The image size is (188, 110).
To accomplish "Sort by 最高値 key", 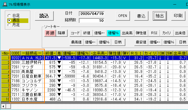I will pos(77,42).
